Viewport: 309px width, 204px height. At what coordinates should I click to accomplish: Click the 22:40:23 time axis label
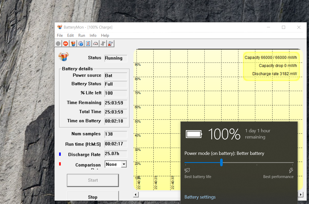[x=156, y=183]
